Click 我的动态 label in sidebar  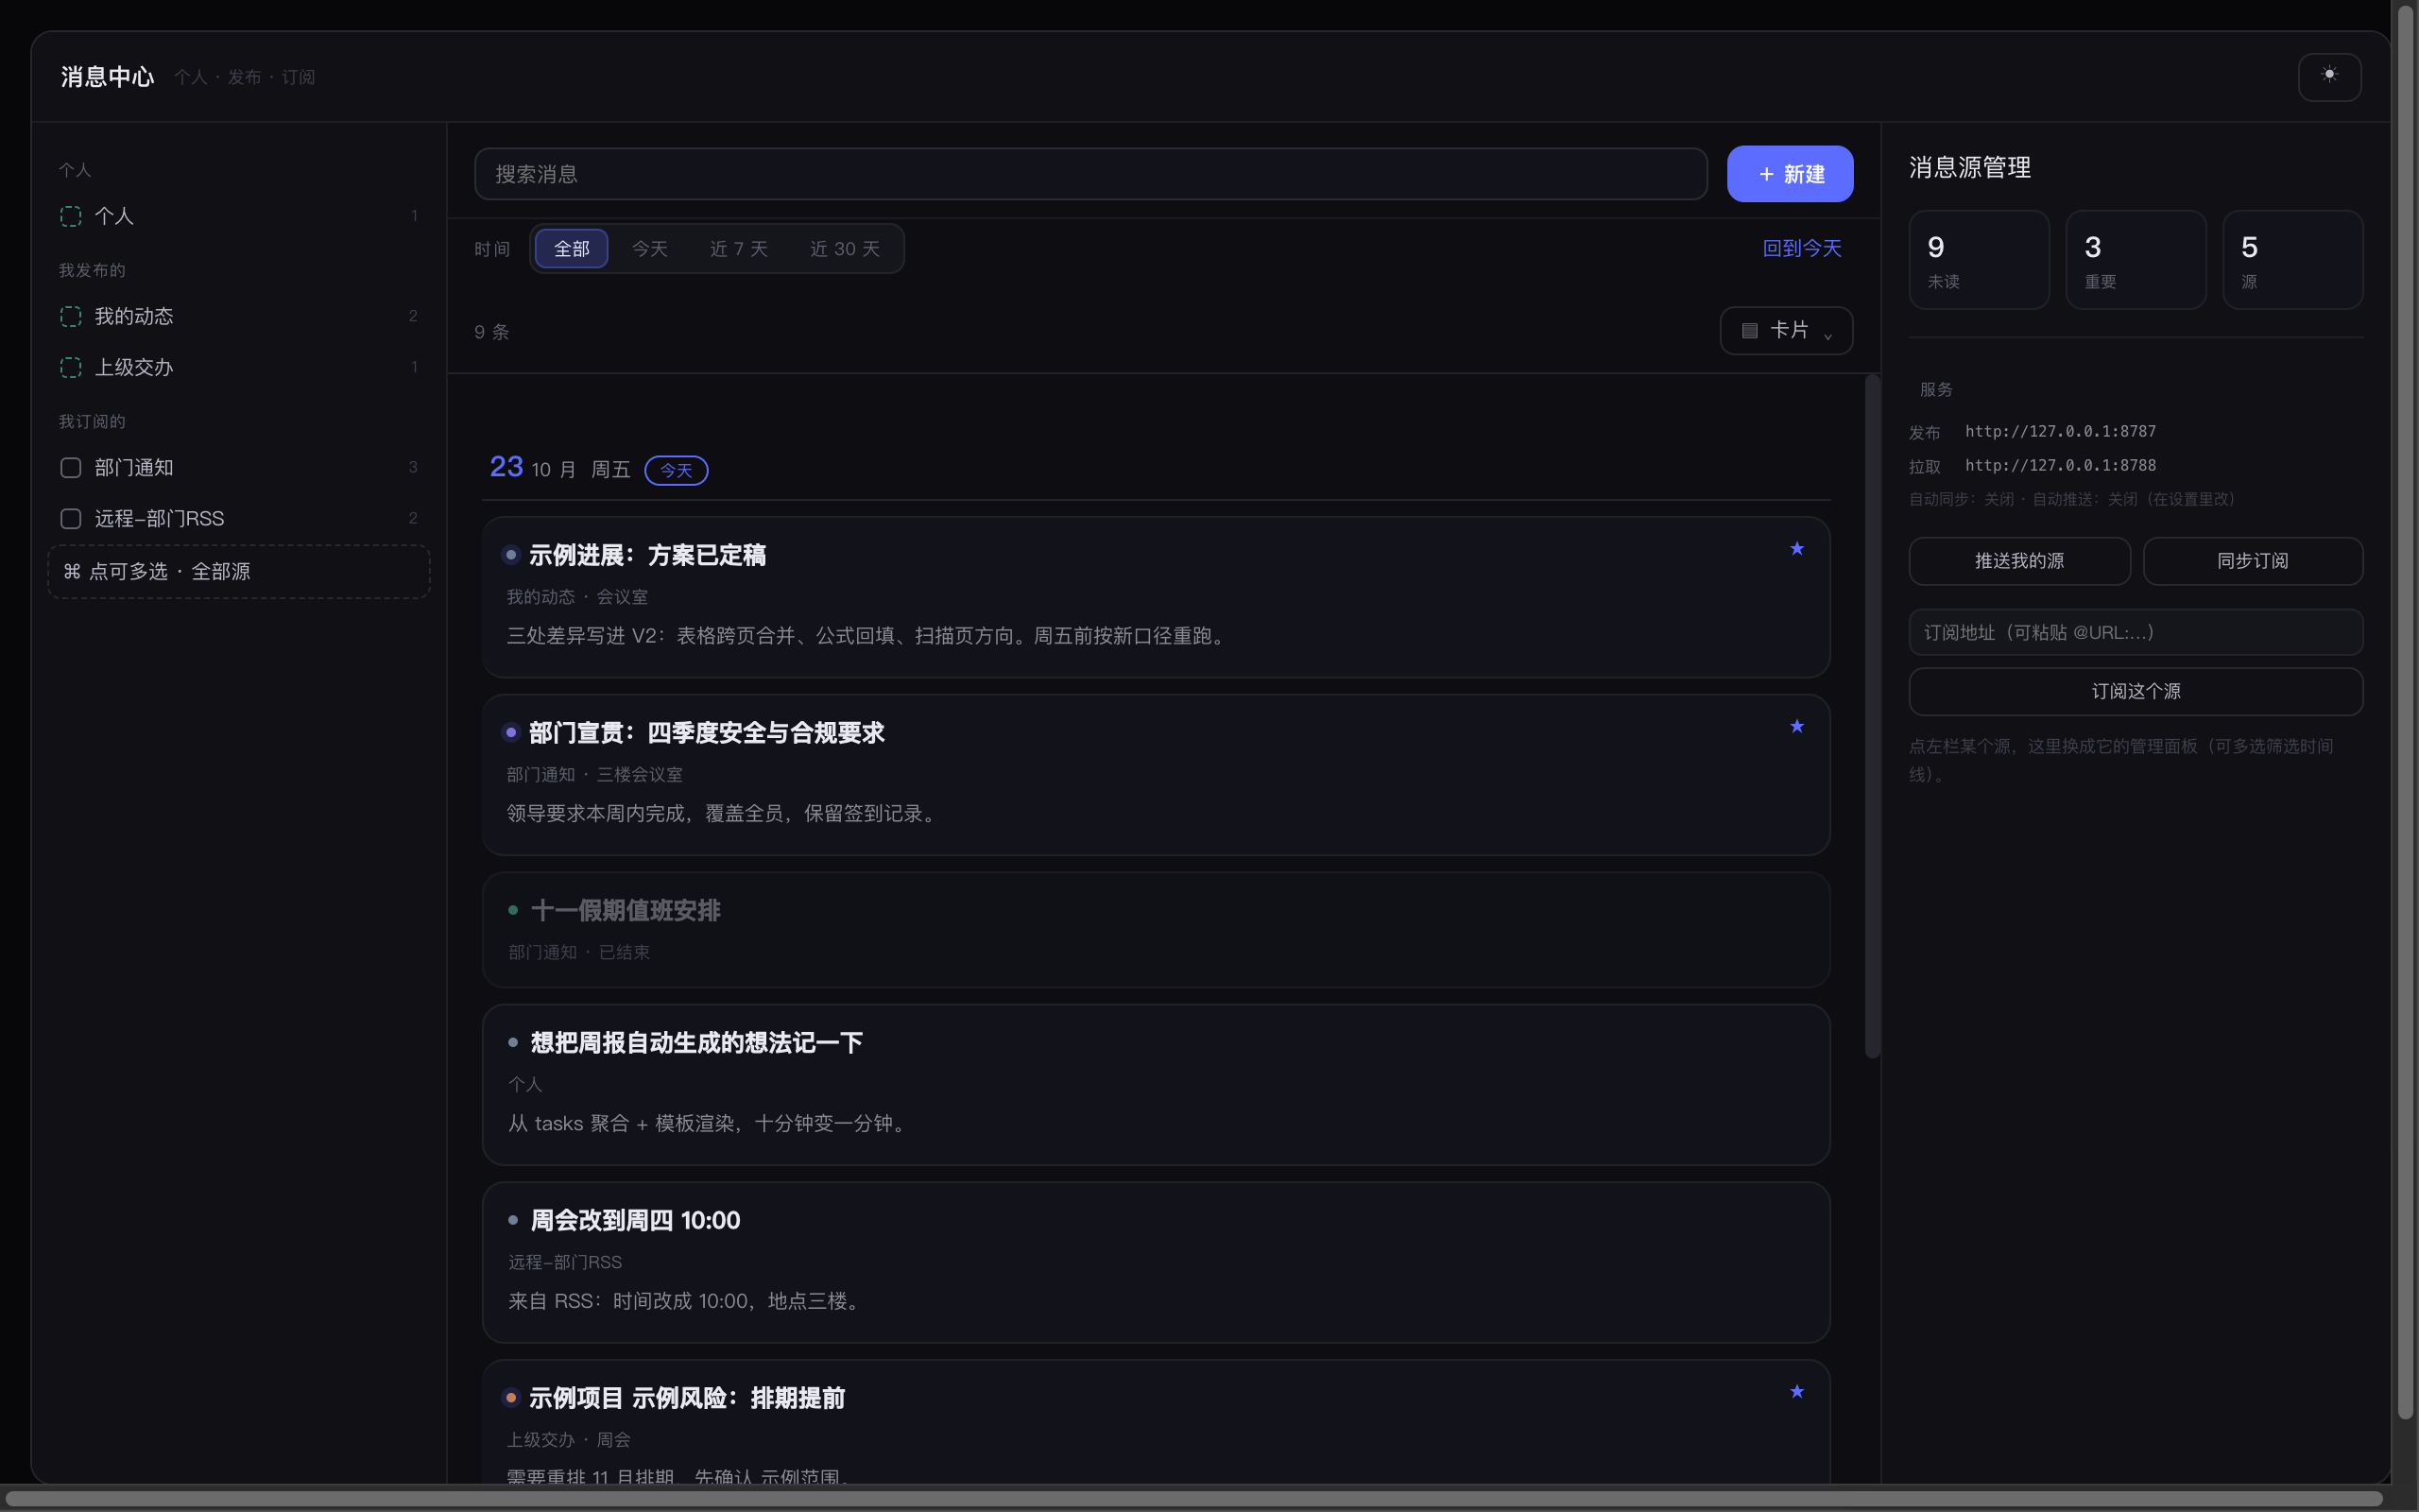[134, 316]
